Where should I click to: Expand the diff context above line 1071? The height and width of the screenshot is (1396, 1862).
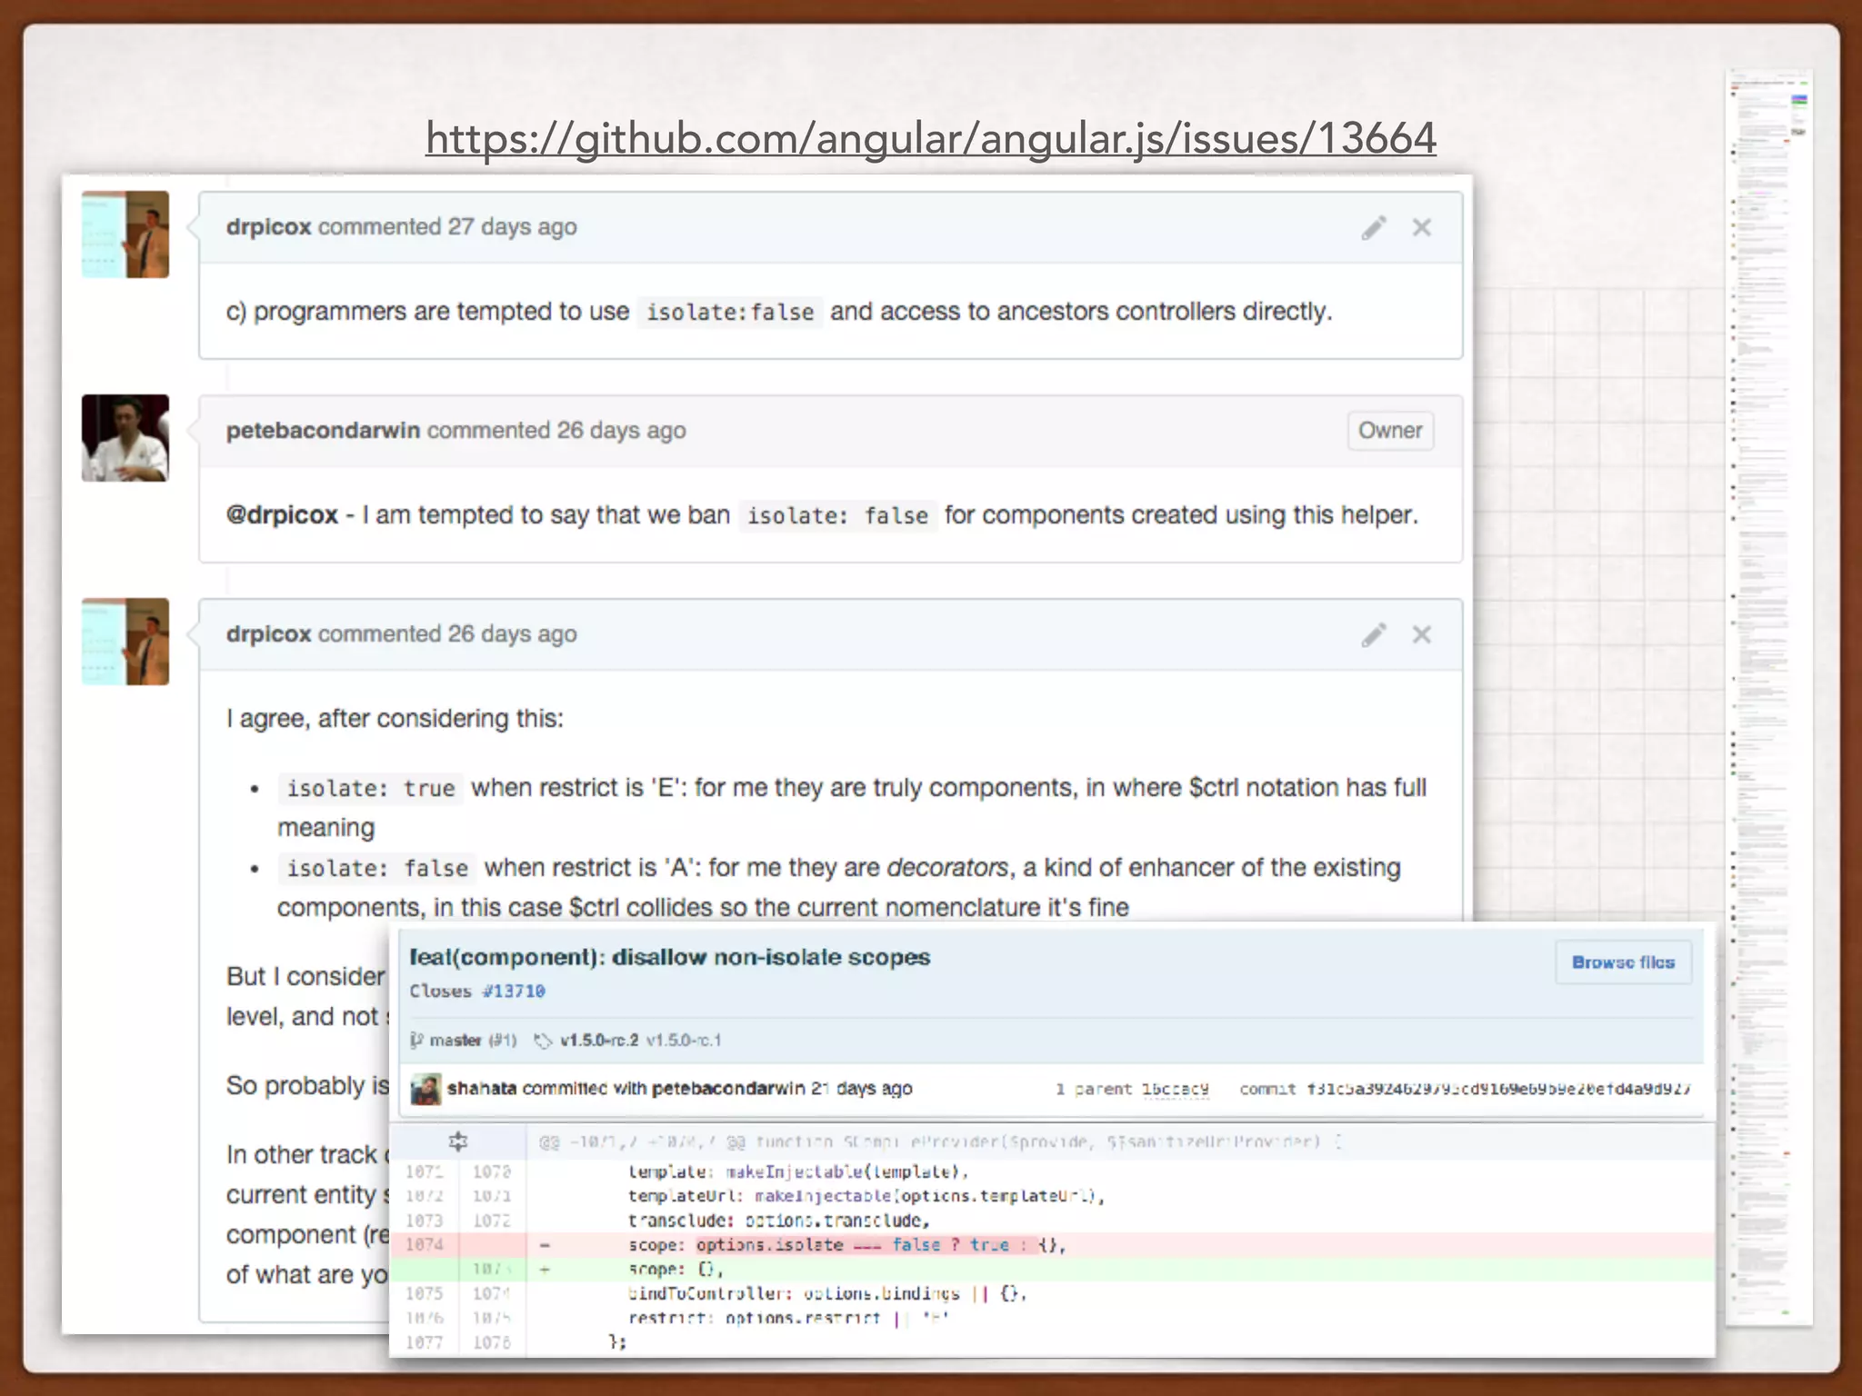(458, 1142)
